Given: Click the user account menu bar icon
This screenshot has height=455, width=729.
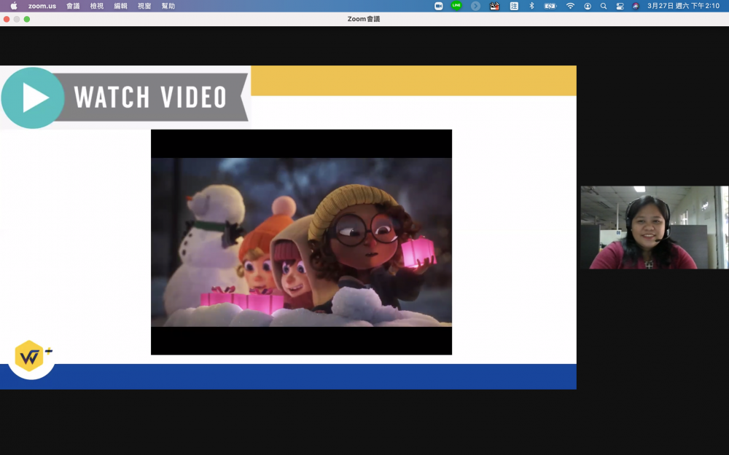Looking at the screenshot, I should pos(588,6).
